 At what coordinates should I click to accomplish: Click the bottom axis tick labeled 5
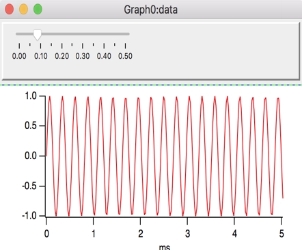coord(282,234)
